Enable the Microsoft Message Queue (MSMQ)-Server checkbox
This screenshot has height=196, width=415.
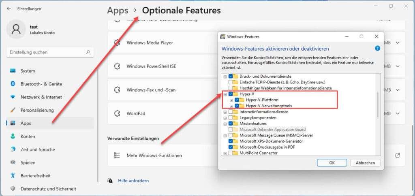[x=231, y=135]
